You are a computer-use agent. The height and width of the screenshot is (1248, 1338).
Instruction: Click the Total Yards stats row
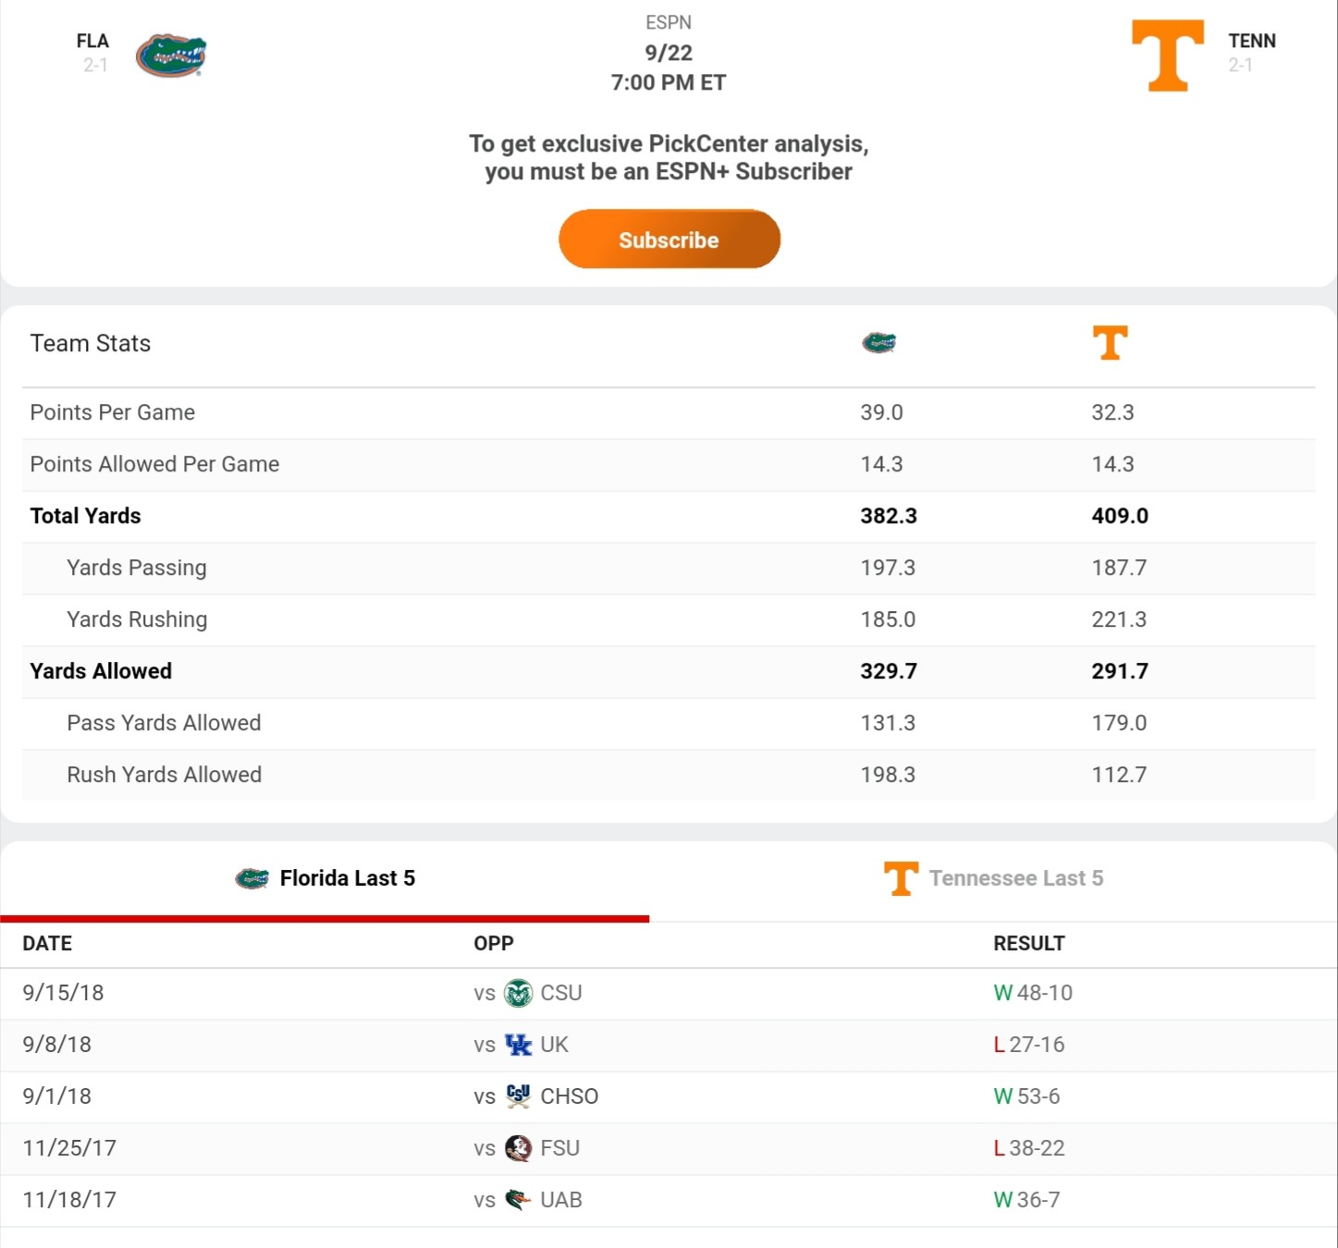click(x=85, y=516)
